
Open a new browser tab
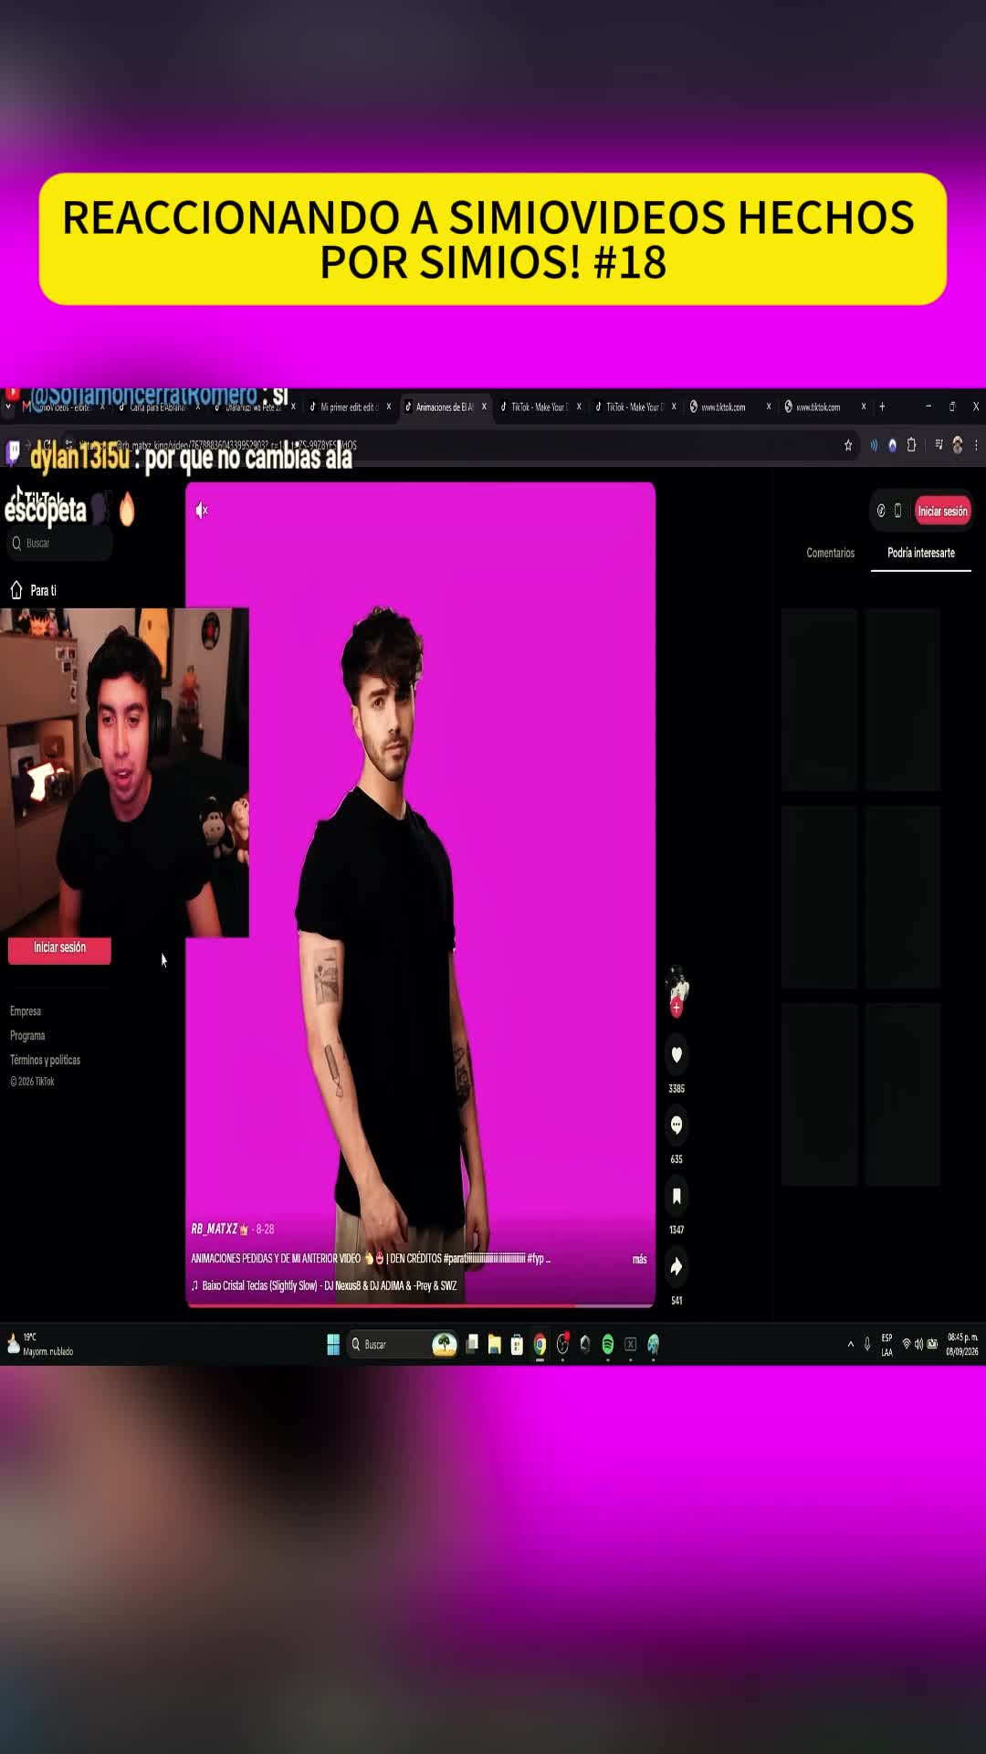pyautogui.click(x=882, y=407)
